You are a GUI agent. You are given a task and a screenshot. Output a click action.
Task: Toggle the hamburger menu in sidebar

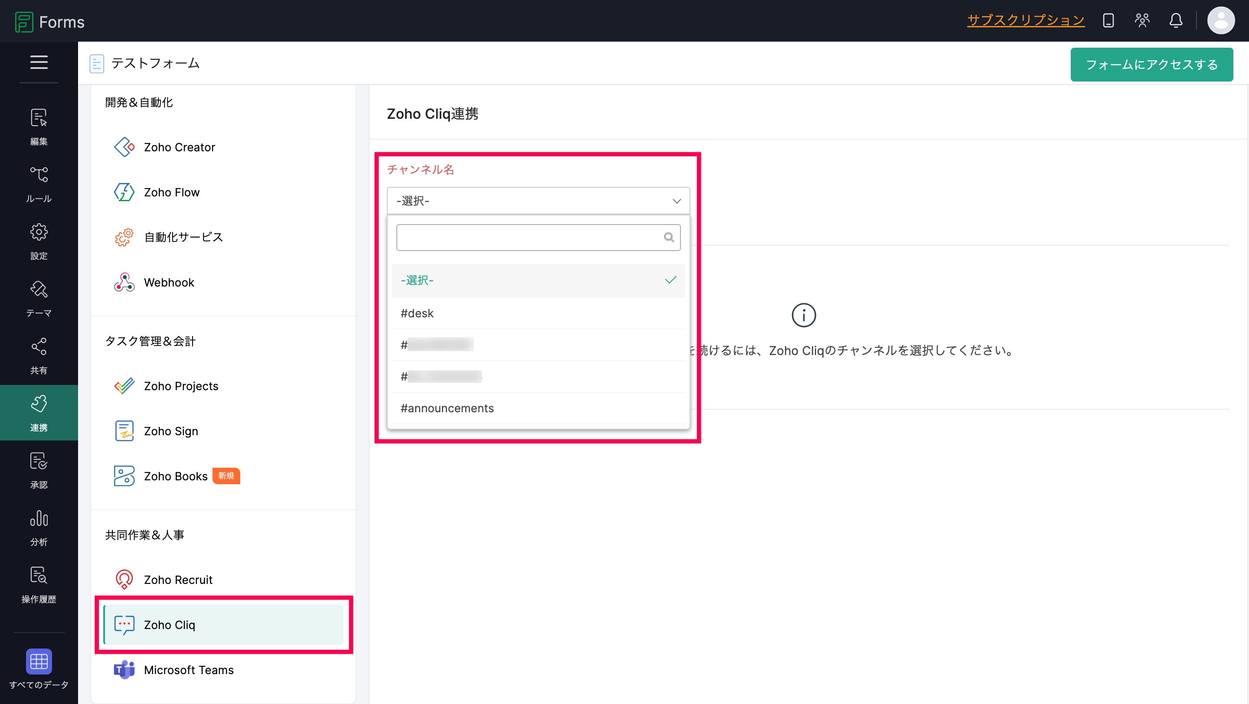[39, 62]
